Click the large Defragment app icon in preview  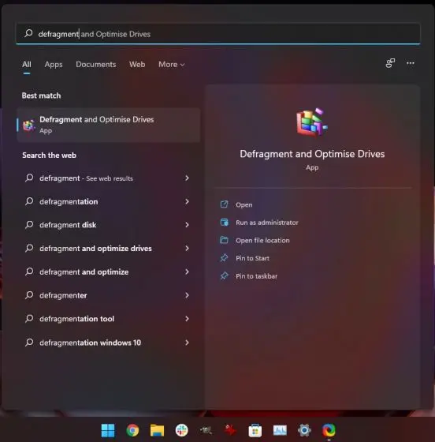pos(312,122)
